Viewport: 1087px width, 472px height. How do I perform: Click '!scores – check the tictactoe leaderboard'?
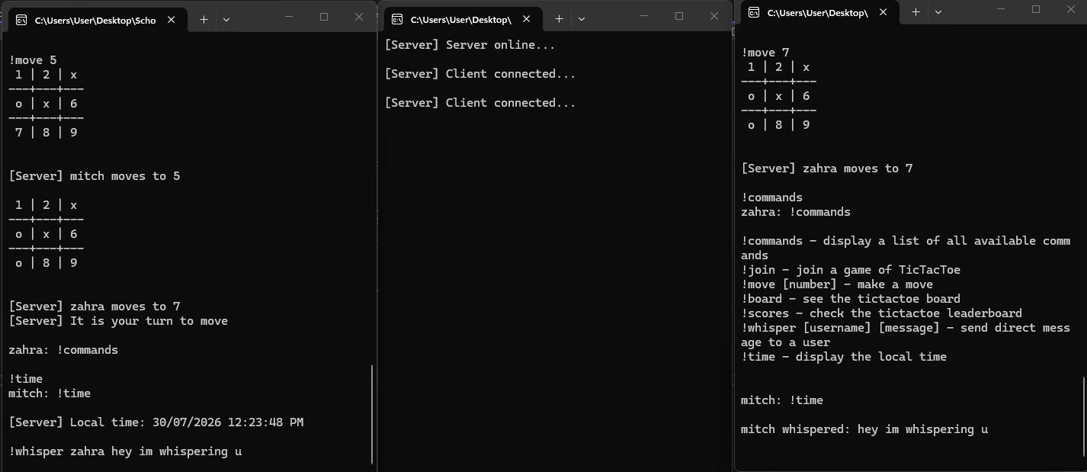pos(881,313)
